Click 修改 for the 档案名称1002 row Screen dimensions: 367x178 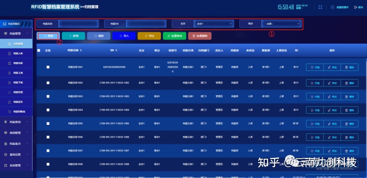pyautogui.click(x=332, y=83)
